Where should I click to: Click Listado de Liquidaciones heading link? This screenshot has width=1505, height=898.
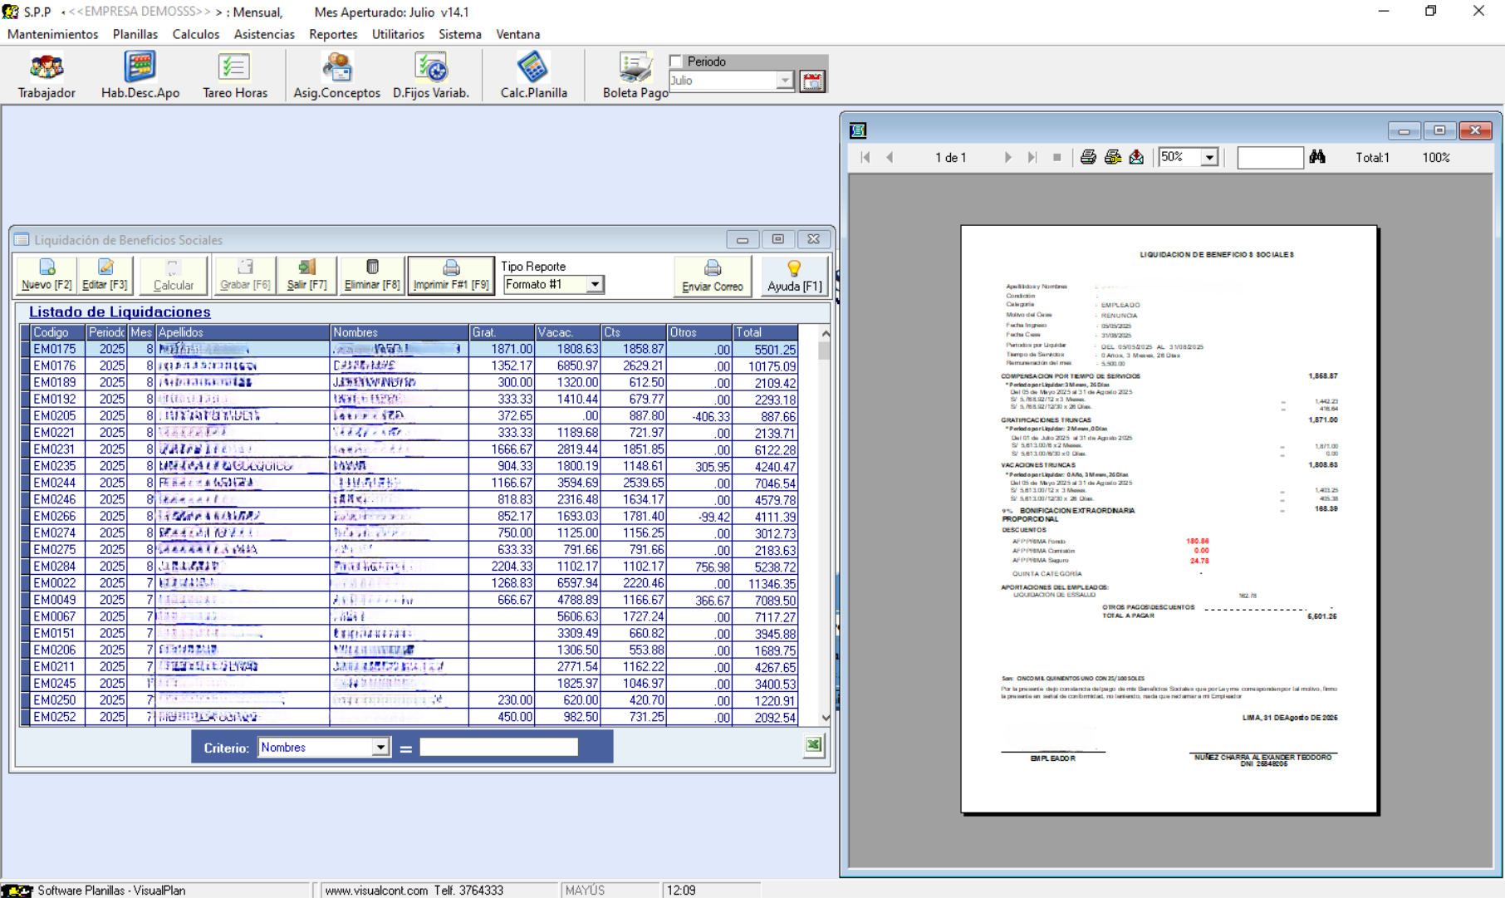[120, 312]
